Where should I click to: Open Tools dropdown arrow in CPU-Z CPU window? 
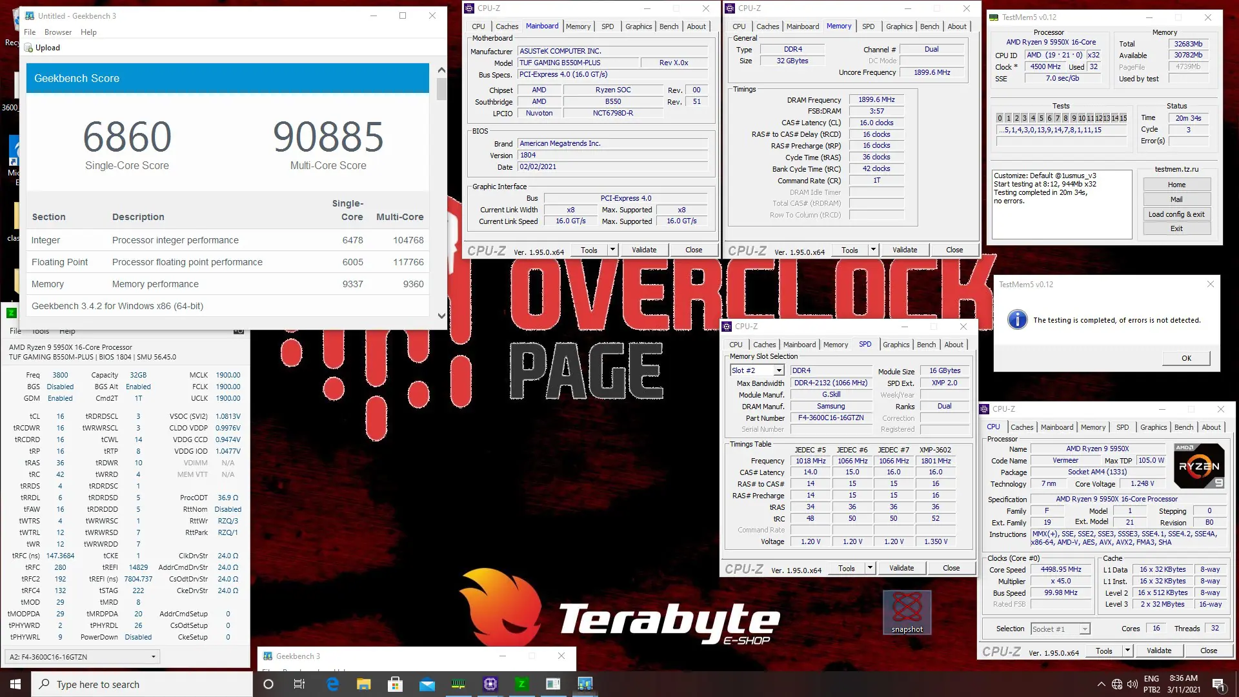[x=1127, y=651]
